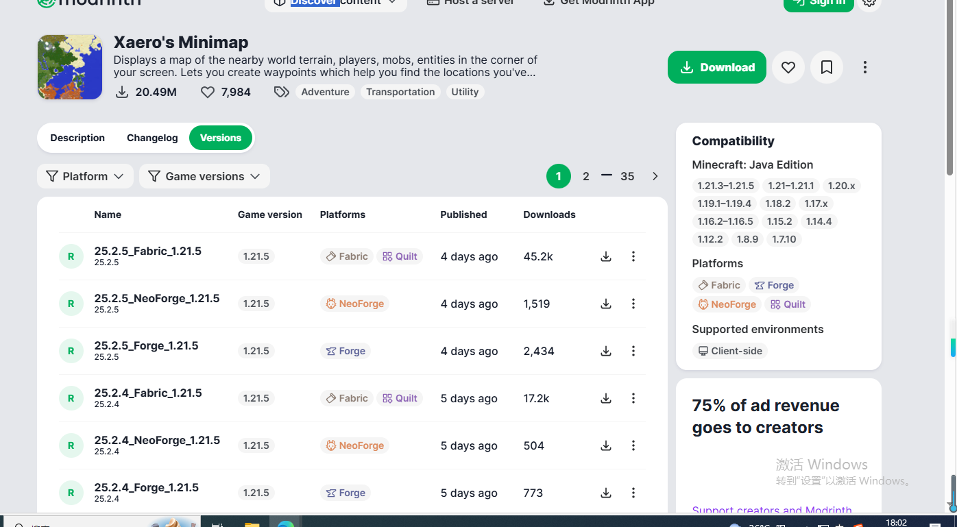Open the 25.2.5_Fabric_1.21.5 version name

pos(148,251)
